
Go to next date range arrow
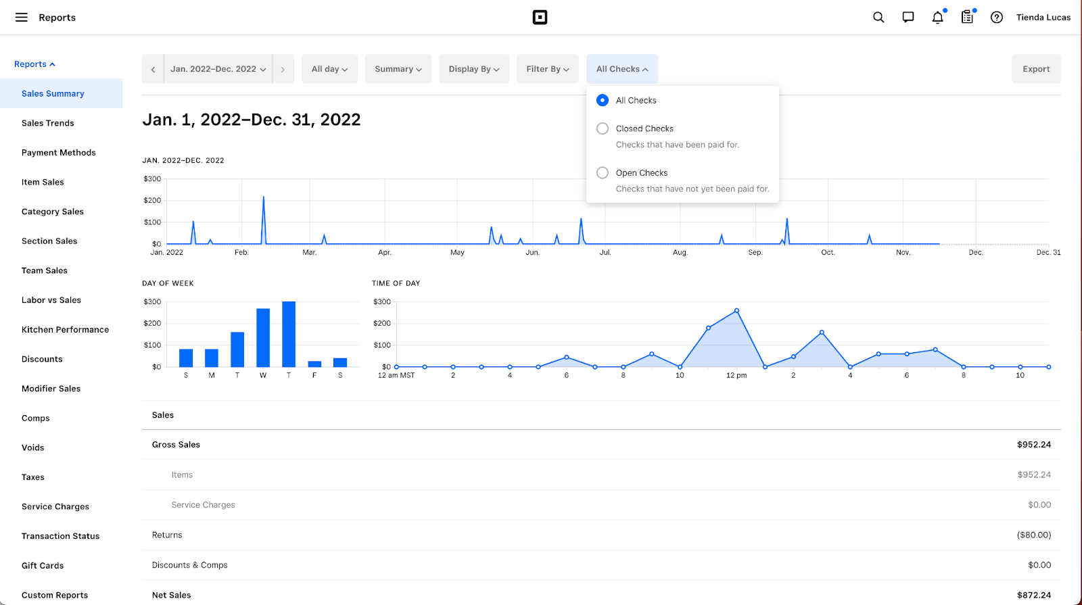point(283,69)
